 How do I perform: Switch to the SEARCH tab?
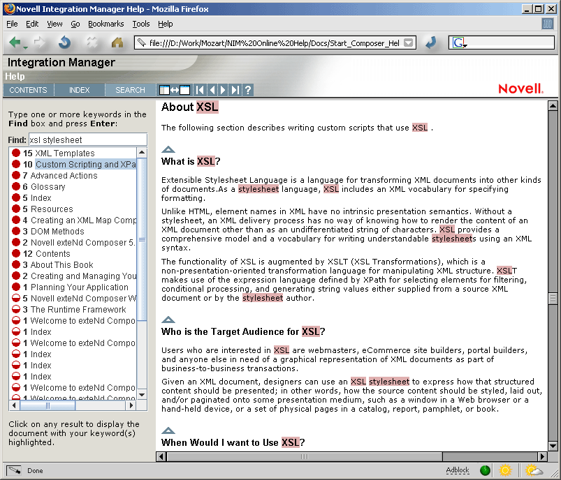tap(130, 90)
